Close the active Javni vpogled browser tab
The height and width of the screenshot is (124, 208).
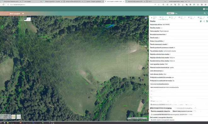pos(124,2)
